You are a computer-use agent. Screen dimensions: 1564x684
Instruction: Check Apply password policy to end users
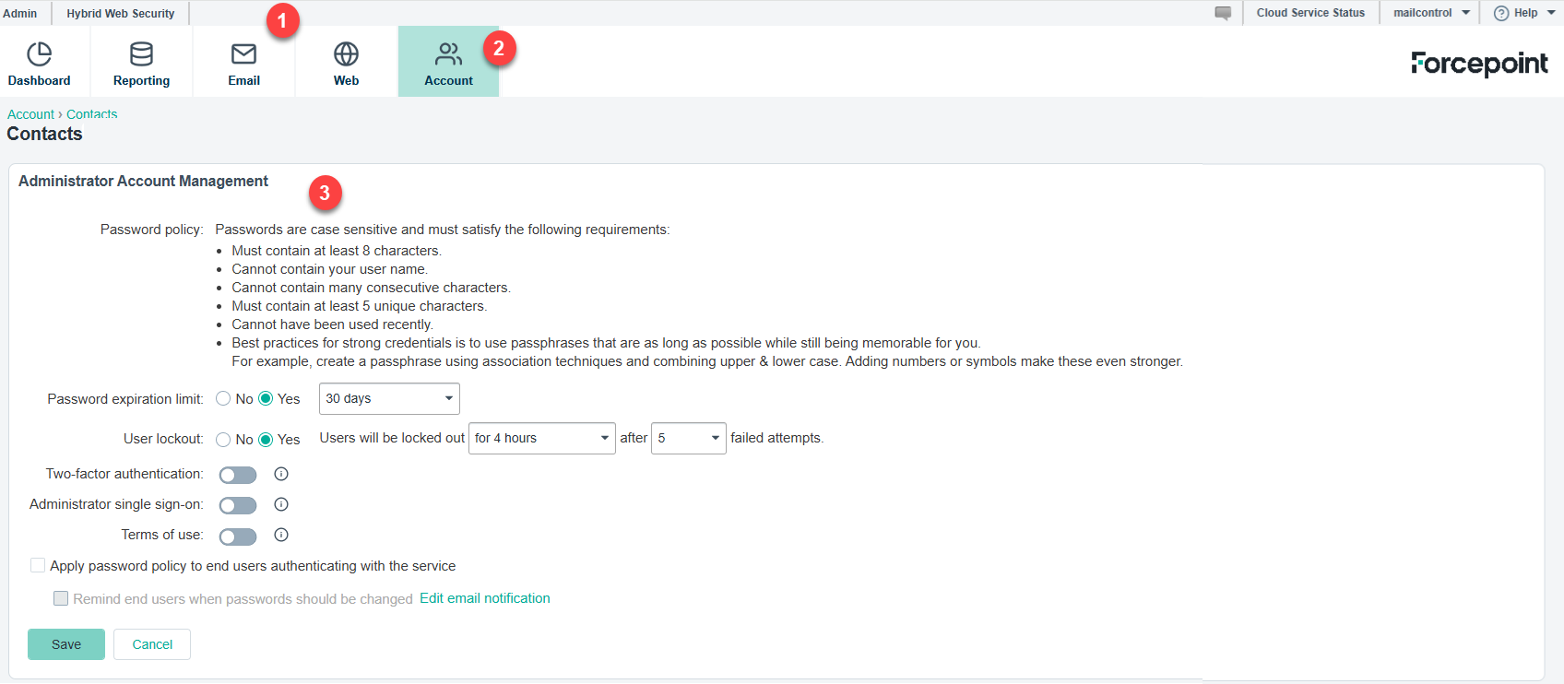[38, 566]
